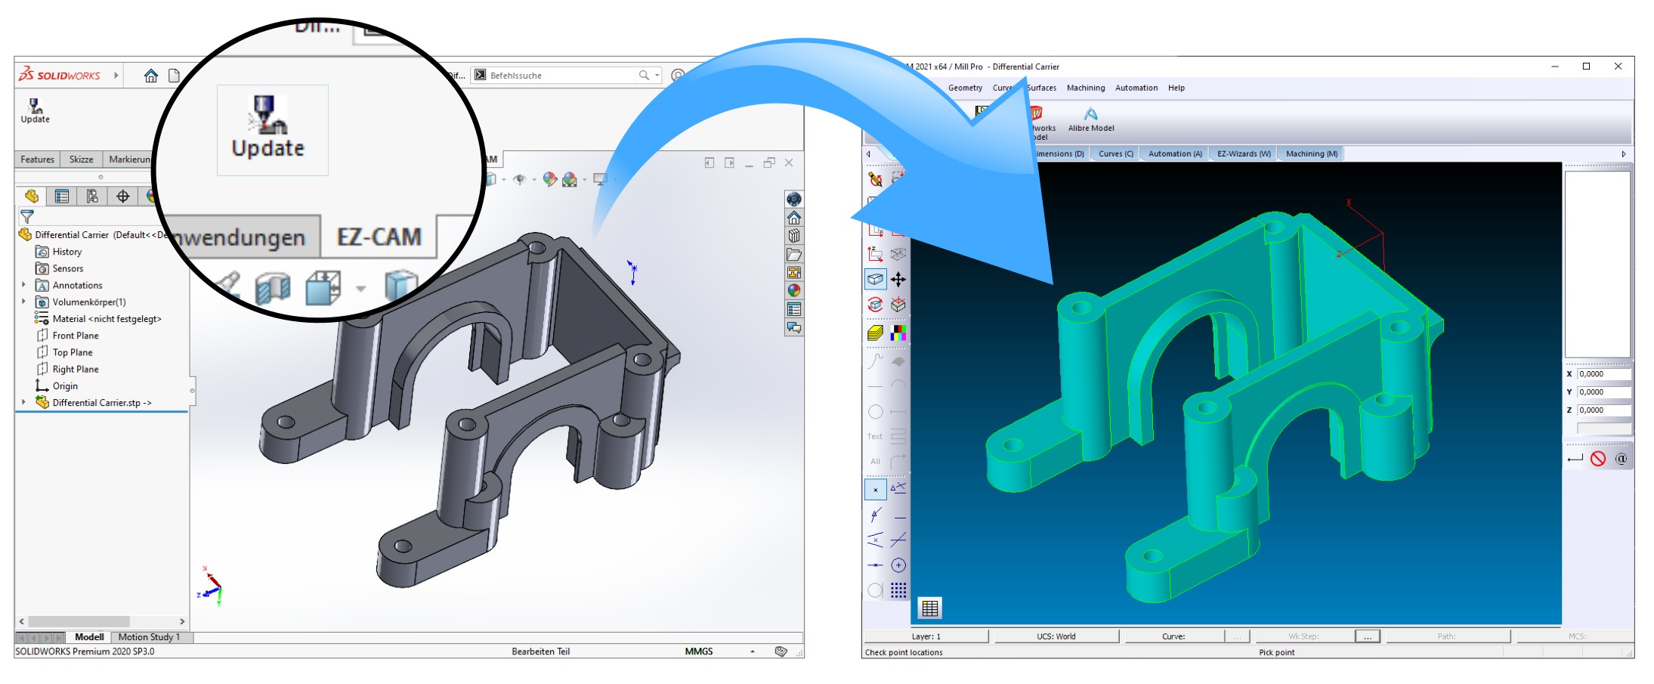Click right arrow of feature tree scrollbar

pos(181,621)
